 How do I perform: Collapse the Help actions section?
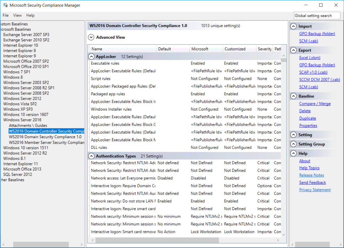pos(293,153)
